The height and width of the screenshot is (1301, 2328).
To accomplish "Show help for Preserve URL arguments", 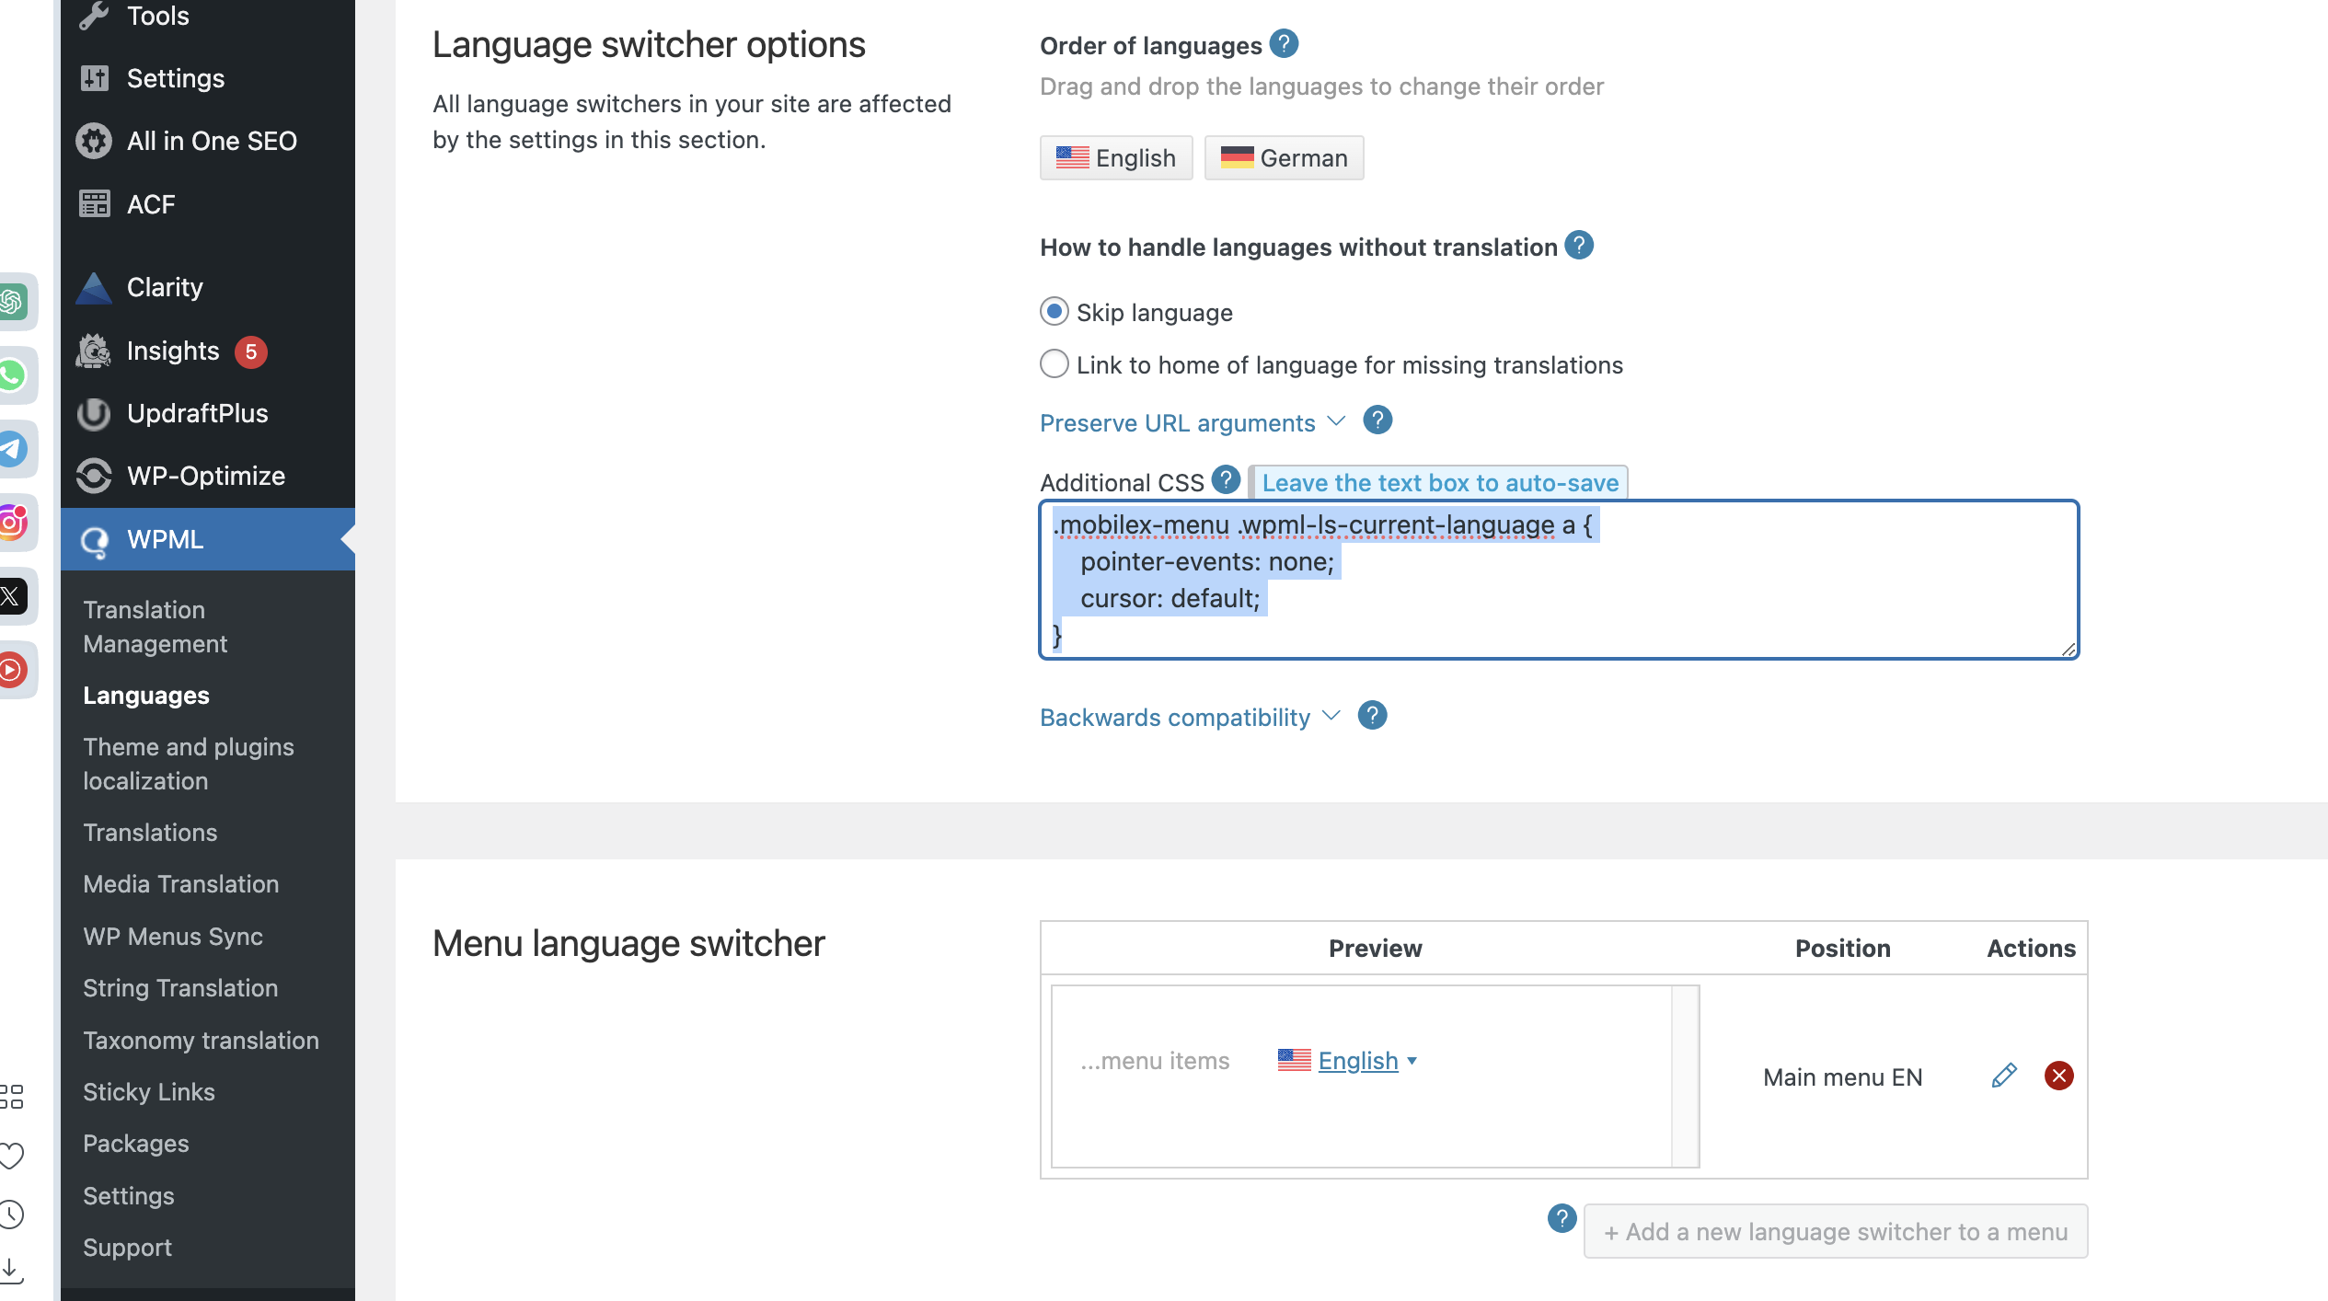I will (1377, 420).
